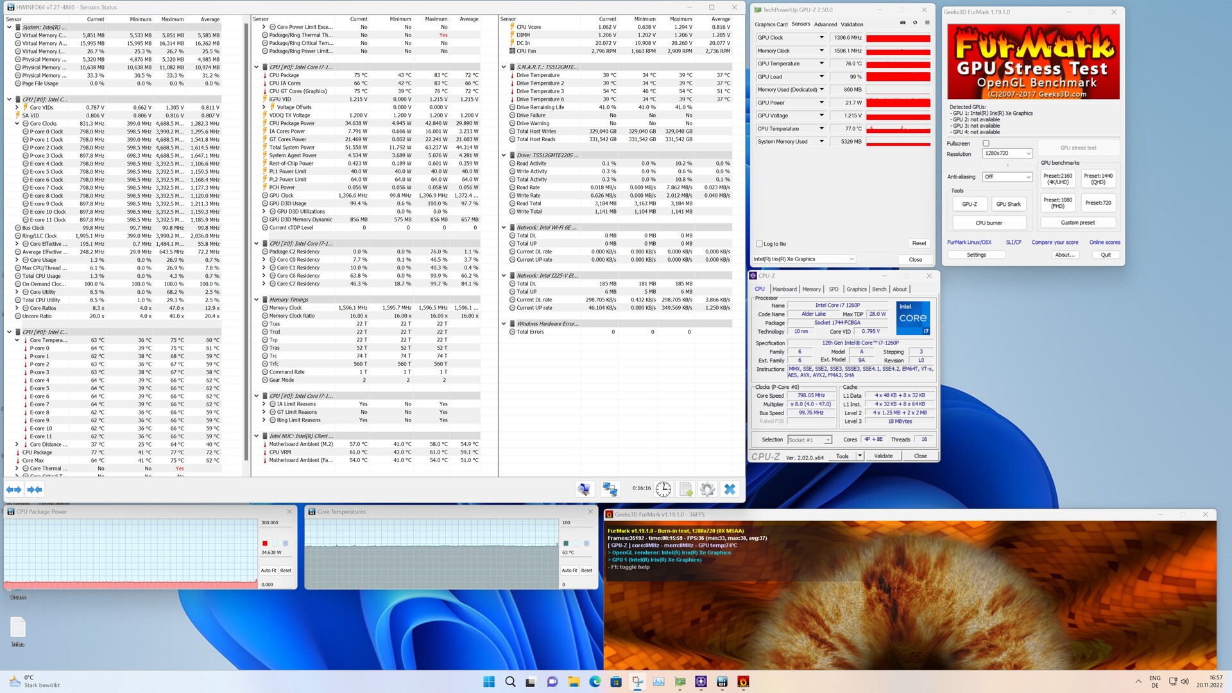
Task: Click FurMark 'CPU burner' button
Action: (989, 223)
